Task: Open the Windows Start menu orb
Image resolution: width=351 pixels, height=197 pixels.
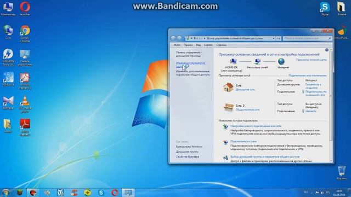Action: (x=6, y=192)
